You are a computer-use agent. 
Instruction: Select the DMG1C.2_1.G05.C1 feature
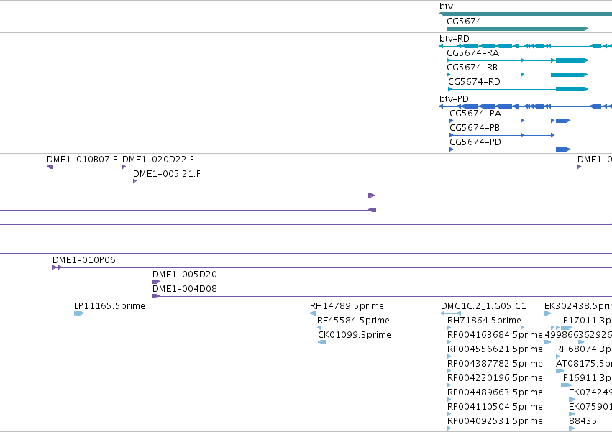tap(451, 313)
